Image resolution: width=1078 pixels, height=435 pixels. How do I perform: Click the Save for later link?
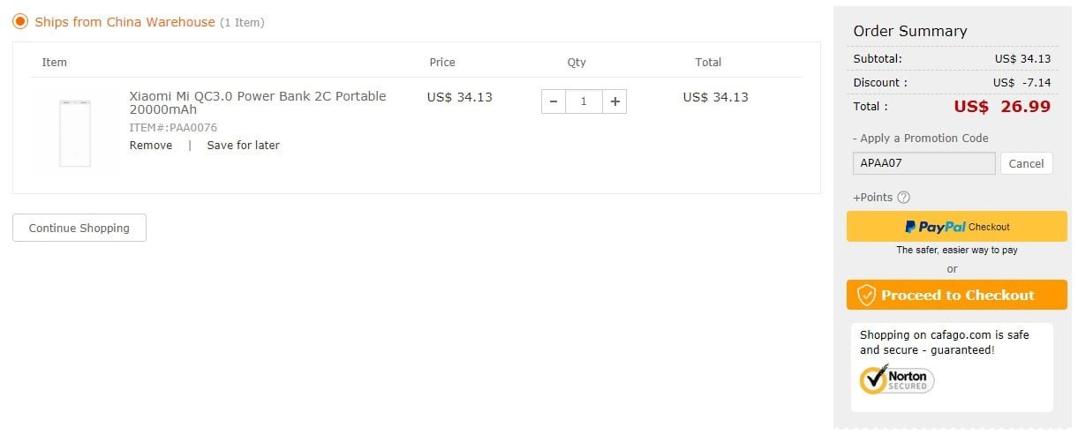point(243,145)
